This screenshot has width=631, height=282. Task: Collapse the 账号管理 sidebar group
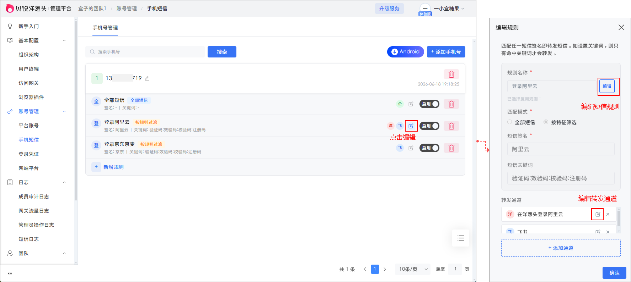(x=64, y=111)
